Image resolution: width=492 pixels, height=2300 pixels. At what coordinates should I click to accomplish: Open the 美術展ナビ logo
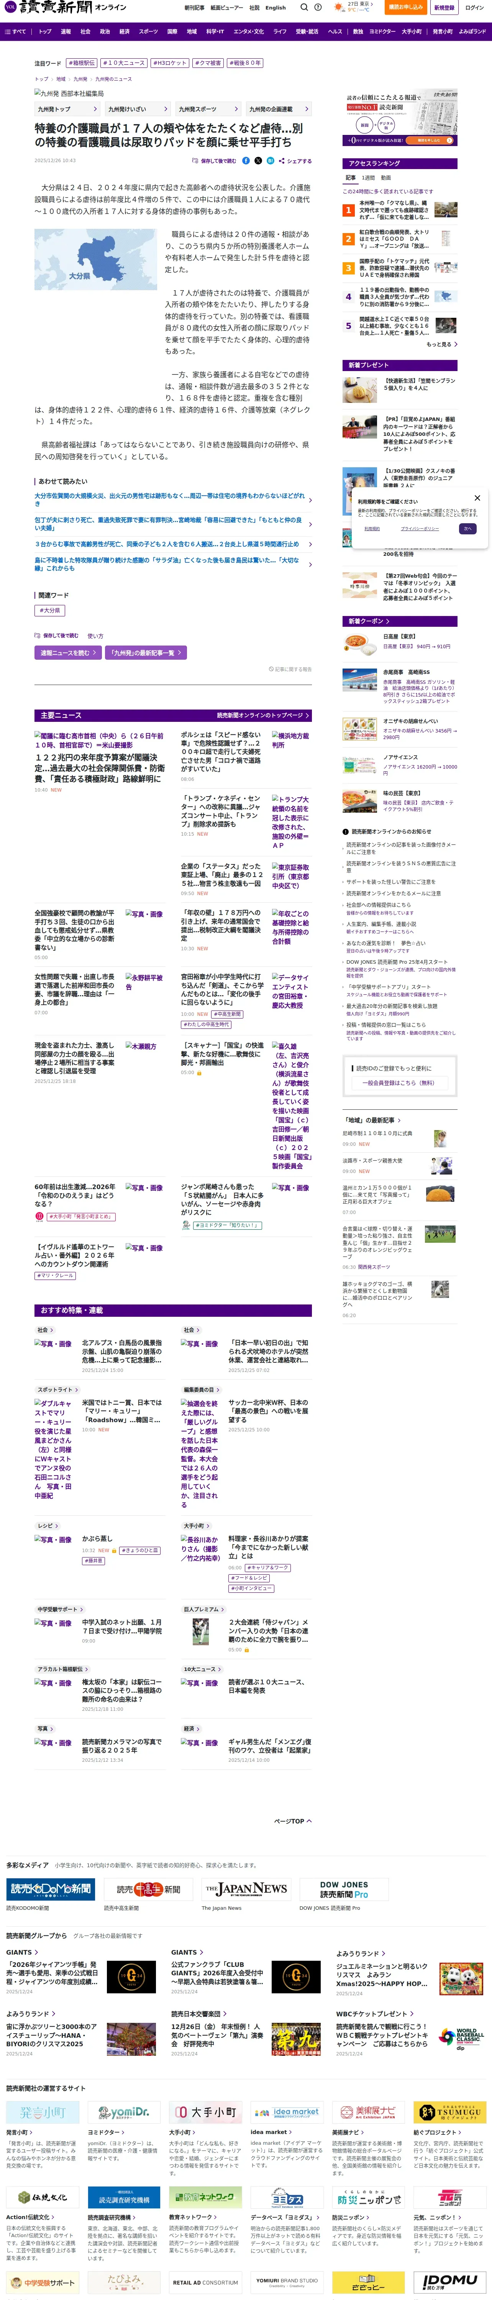pos(368,2112)
